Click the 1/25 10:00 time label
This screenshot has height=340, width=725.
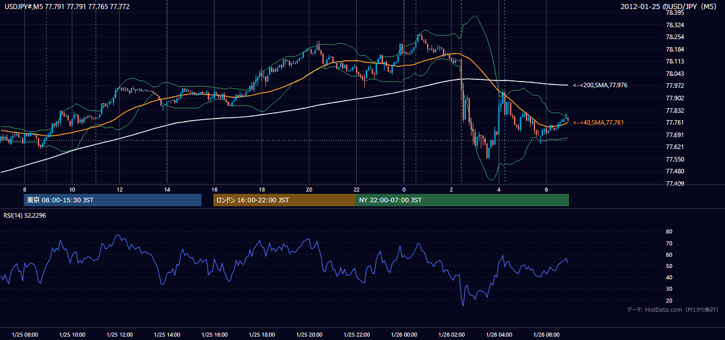pyautogui.click(x=72, y=334)
